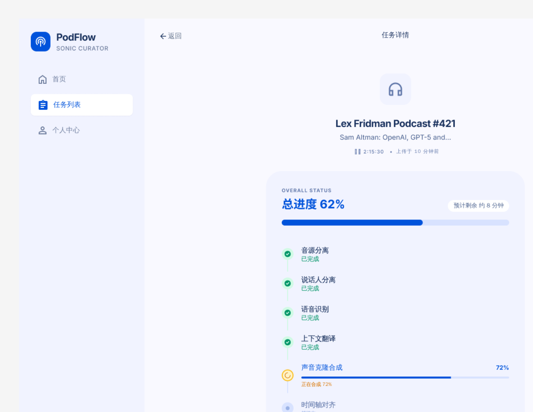This screenshot has width=533, height=412.
Task: Click the home icon in sidebar
Action: (x=43, y=79)
